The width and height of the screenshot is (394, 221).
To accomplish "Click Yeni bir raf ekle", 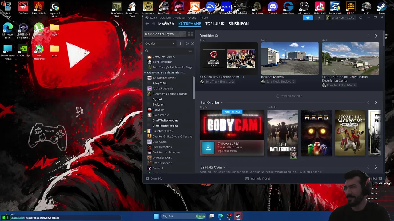I will pyautogui.click(x=289, y=96).
